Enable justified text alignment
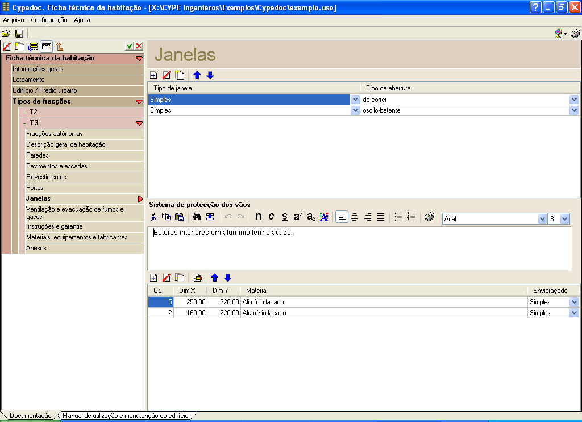Screen dimensions: 582x422 381,217
